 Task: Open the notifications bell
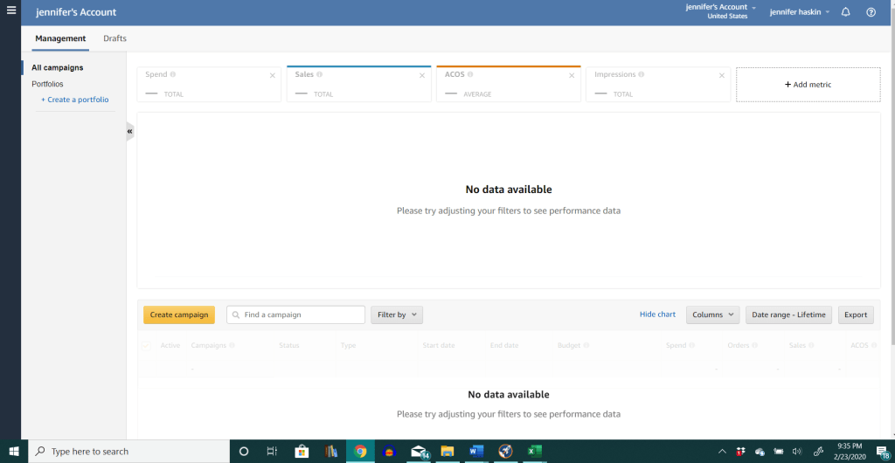[x=845, y=12]
